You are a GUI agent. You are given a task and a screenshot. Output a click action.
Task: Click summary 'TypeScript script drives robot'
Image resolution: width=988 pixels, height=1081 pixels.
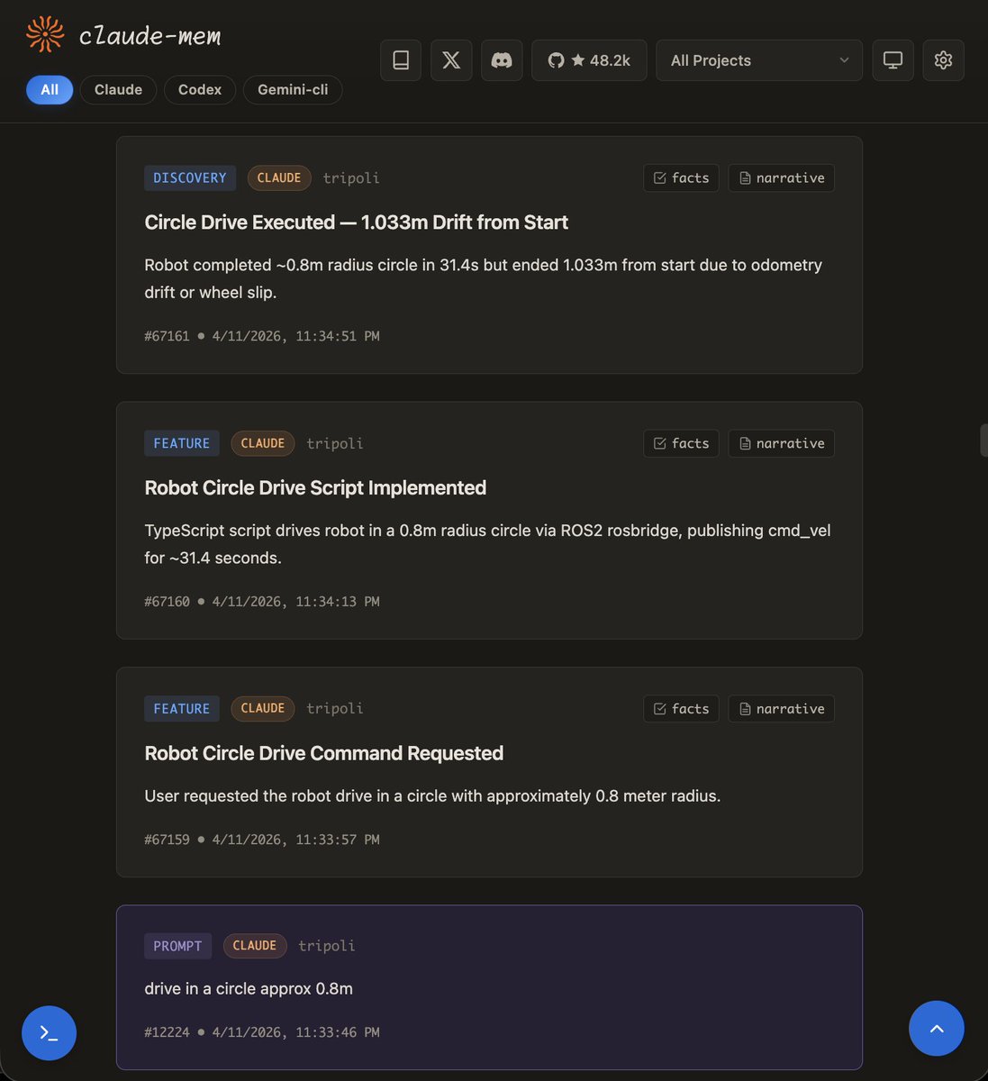click(x=487, y=544)
